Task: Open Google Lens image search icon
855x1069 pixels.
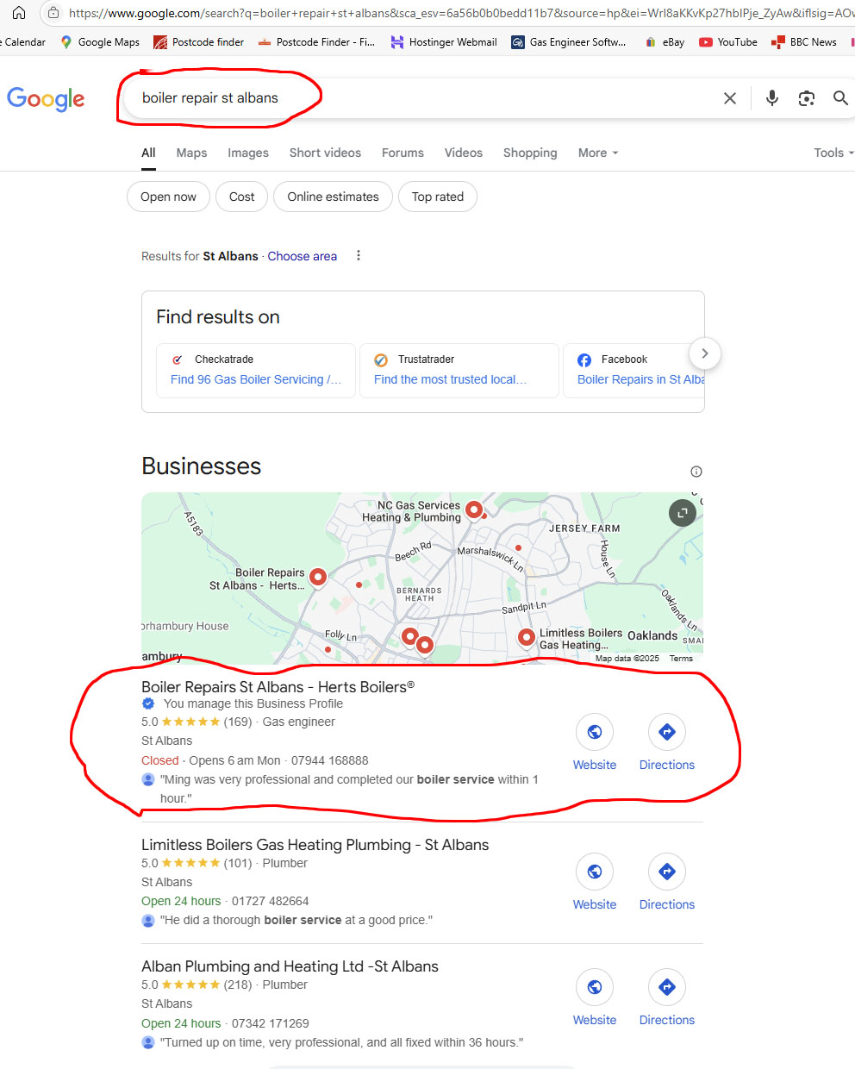Action: tap(807, 98)
